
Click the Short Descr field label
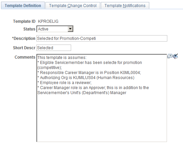24,48
